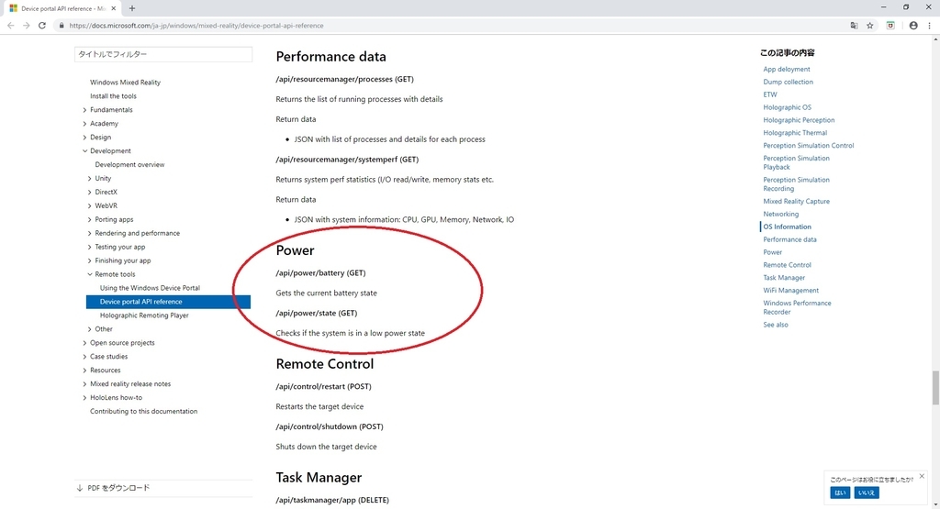Go back using the browser back arrow

coord(10,26)
